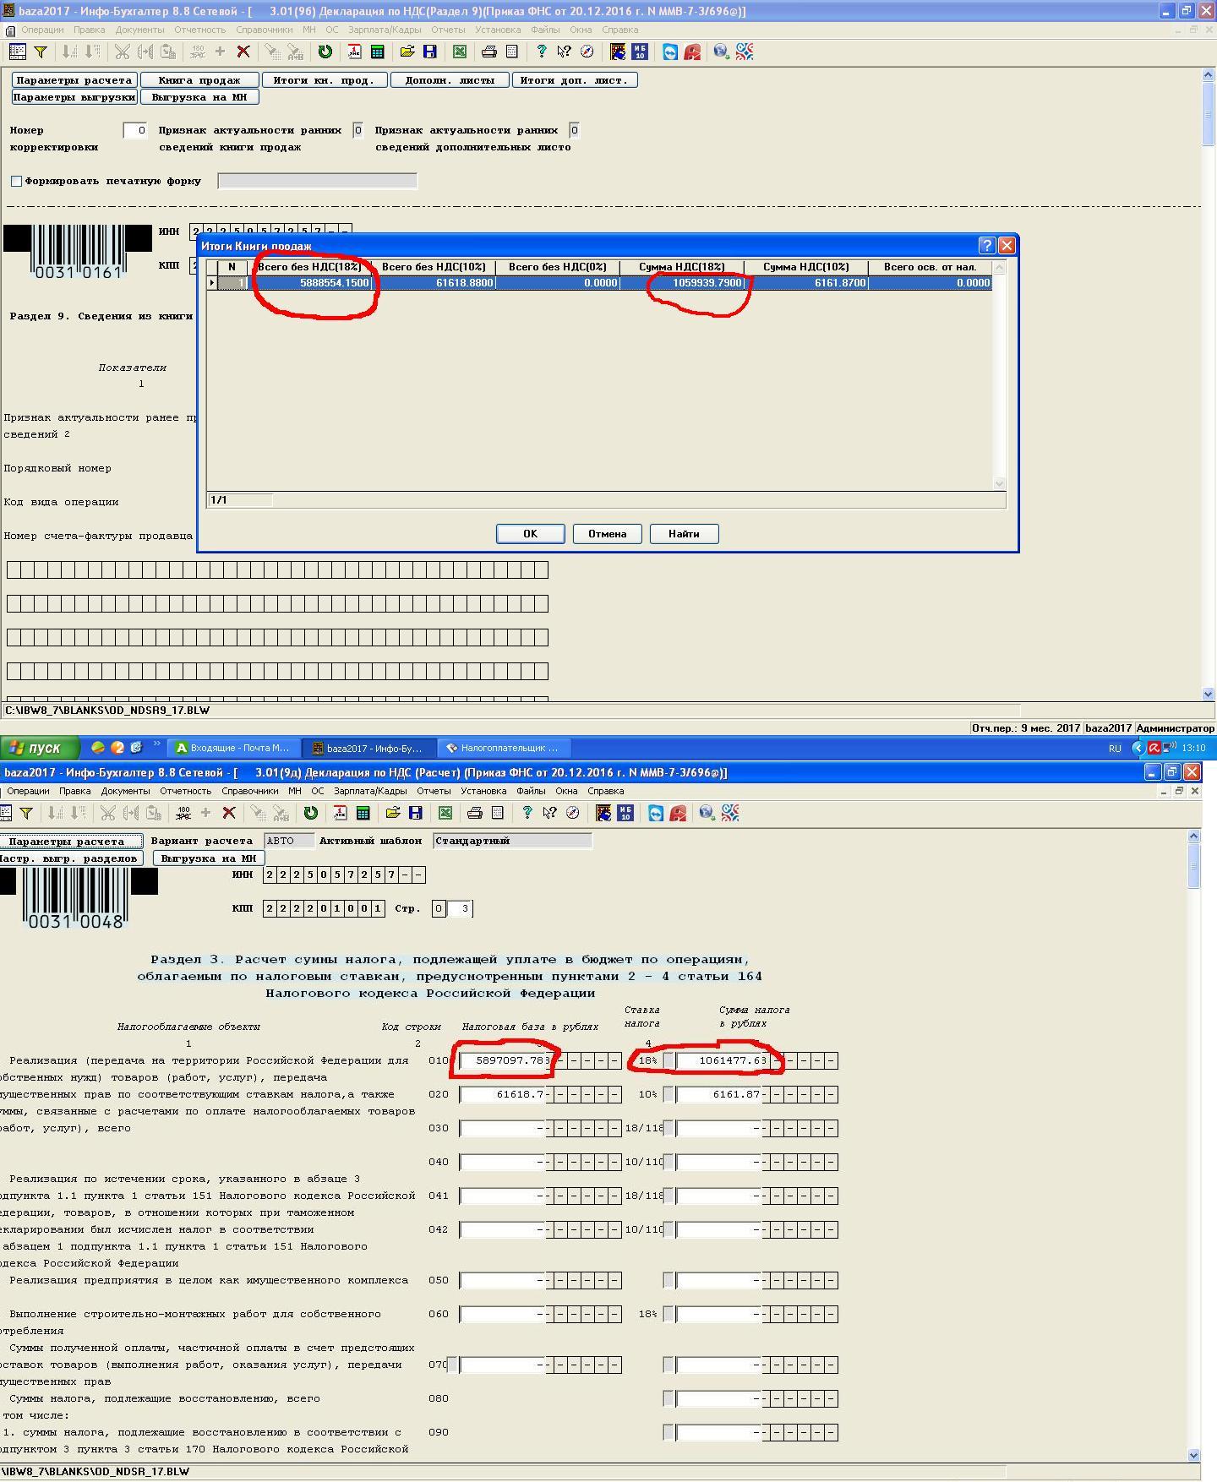Open the calendar day icon in the upper window toolbar
Image resolution: width=1217 pixels, height=1482 pixels.
pyautogui.click(x=354, y=52)
